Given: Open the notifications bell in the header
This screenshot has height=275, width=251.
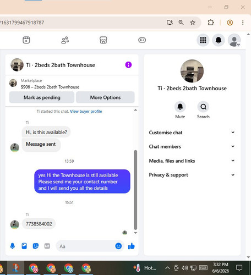Looking at the screenshot, I should coord(219,40).
